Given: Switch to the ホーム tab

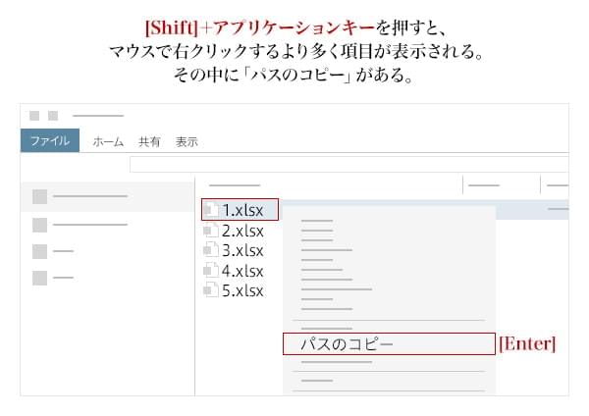Looking at the screenshot, I should pos(108,141).
